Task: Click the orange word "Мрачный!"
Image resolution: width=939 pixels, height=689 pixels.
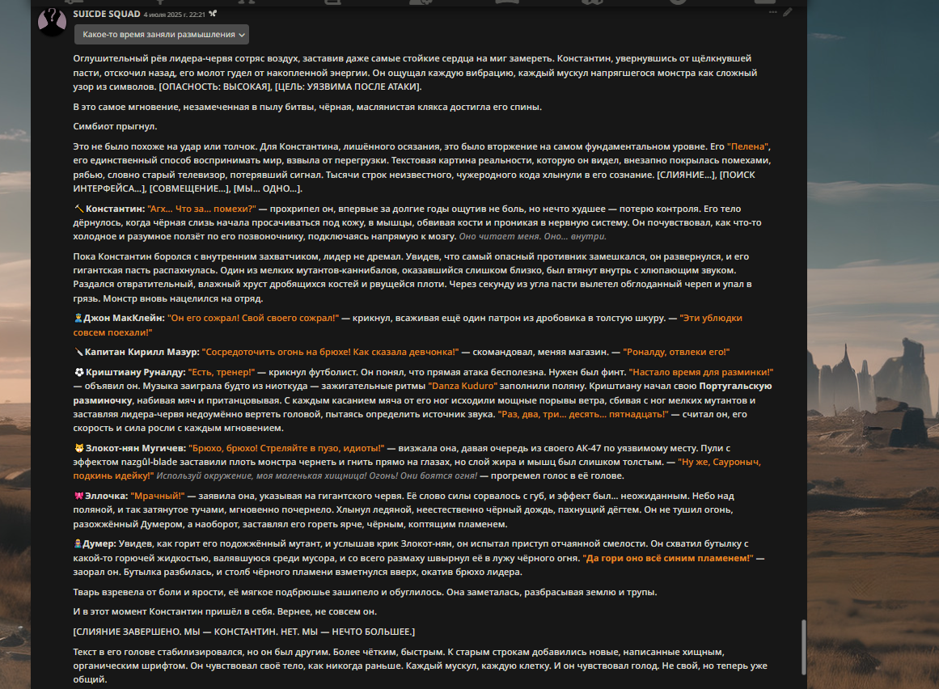Action: pyautogui.click(x=158, y=497)
